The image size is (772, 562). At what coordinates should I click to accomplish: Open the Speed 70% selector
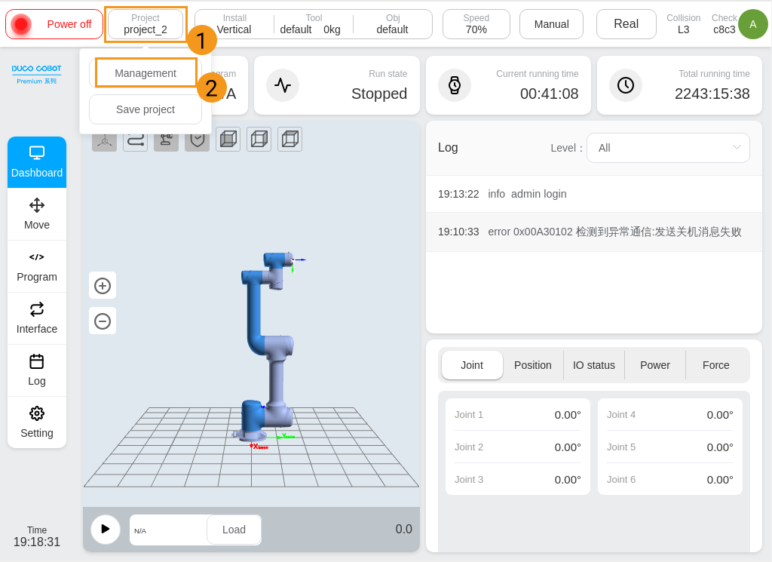476,24
